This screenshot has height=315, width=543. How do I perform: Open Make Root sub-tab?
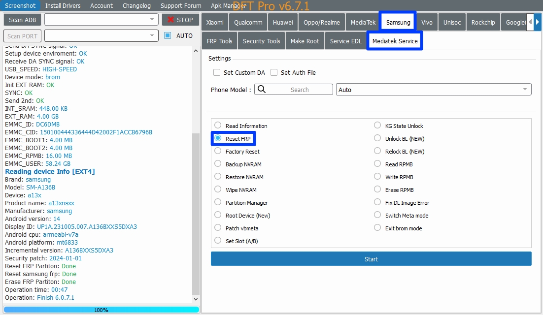click(x=305, y=41)
